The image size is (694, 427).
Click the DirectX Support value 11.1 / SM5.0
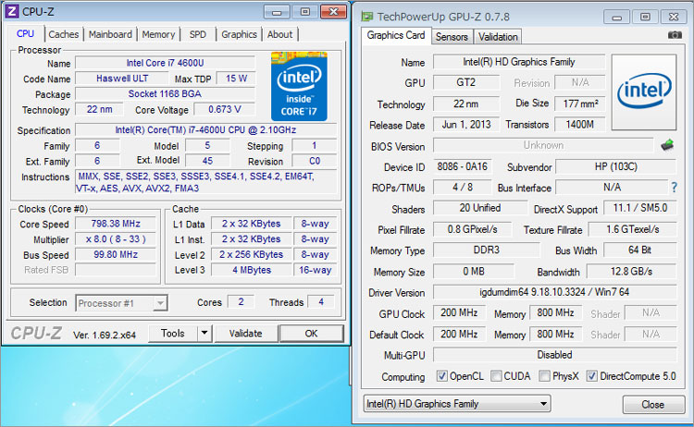tap(640, 208)
